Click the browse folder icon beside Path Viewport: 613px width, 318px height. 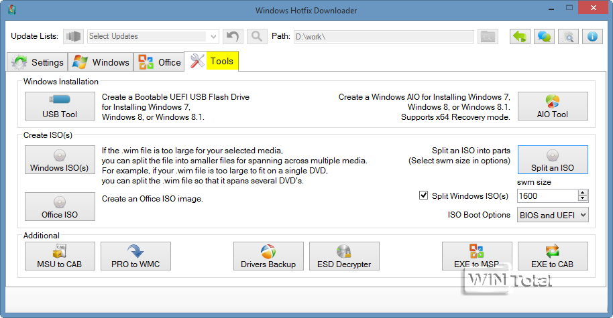tap(488, 37)
